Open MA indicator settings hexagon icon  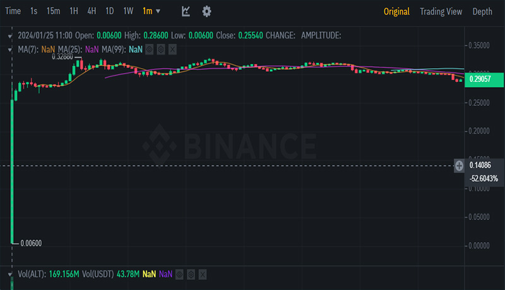point(161,50)
